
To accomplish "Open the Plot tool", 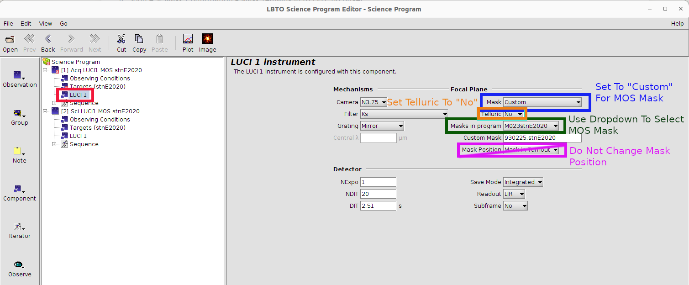I will click(x=188, y=39).
